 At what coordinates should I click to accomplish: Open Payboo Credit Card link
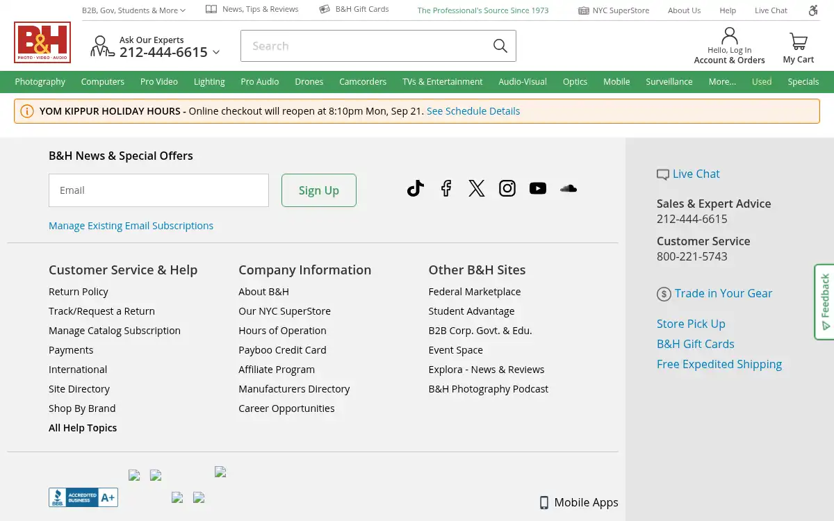pos(282,350)
